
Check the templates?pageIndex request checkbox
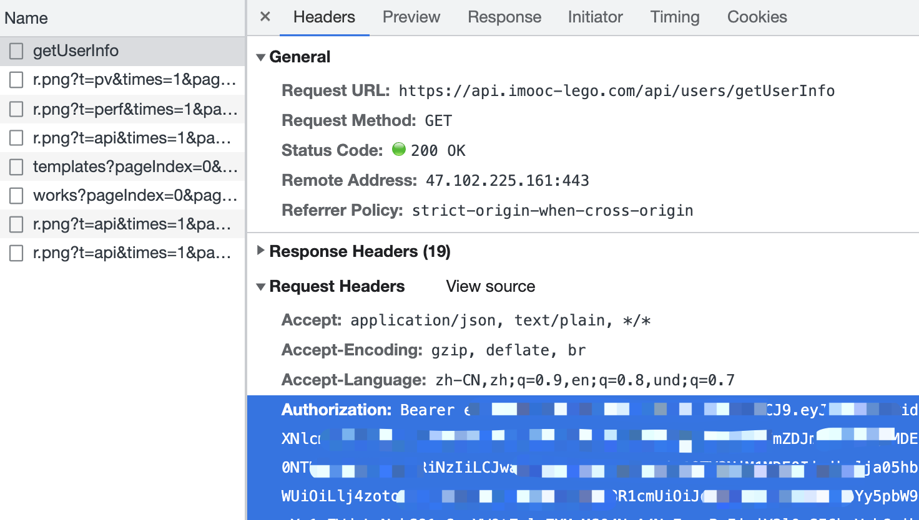click(x=16, y=166)
